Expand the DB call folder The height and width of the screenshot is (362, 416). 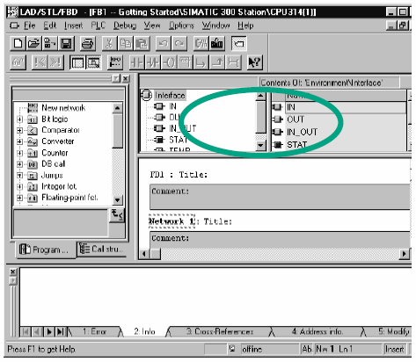[x=19, y=164]
